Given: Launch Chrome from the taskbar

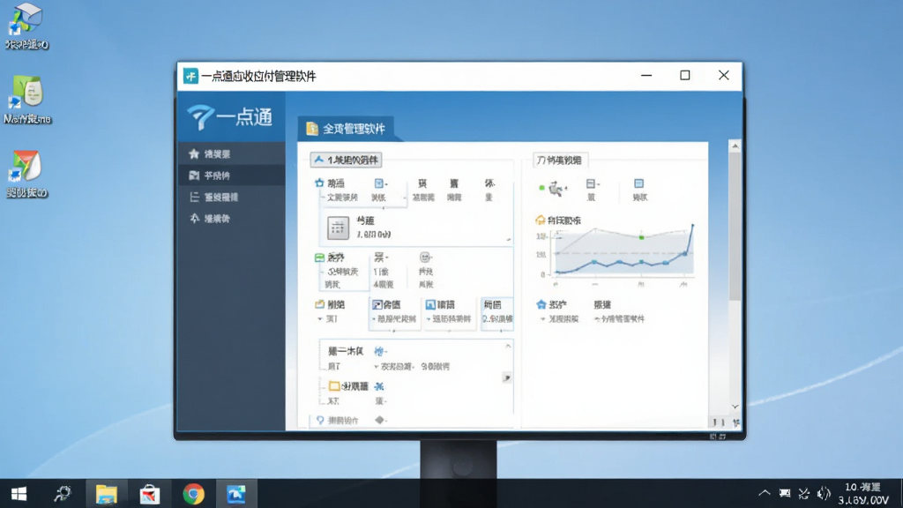Looking at the screenshot, I should (x=193, y=494).
